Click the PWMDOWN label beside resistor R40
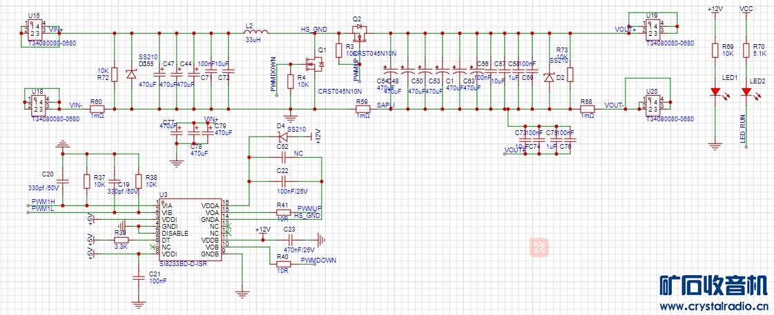774x315 pixels. coord(319,260)
